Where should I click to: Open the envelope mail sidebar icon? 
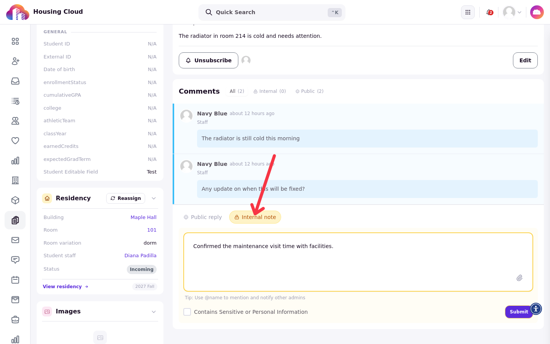pyautogui.click(x=15, y=240)
